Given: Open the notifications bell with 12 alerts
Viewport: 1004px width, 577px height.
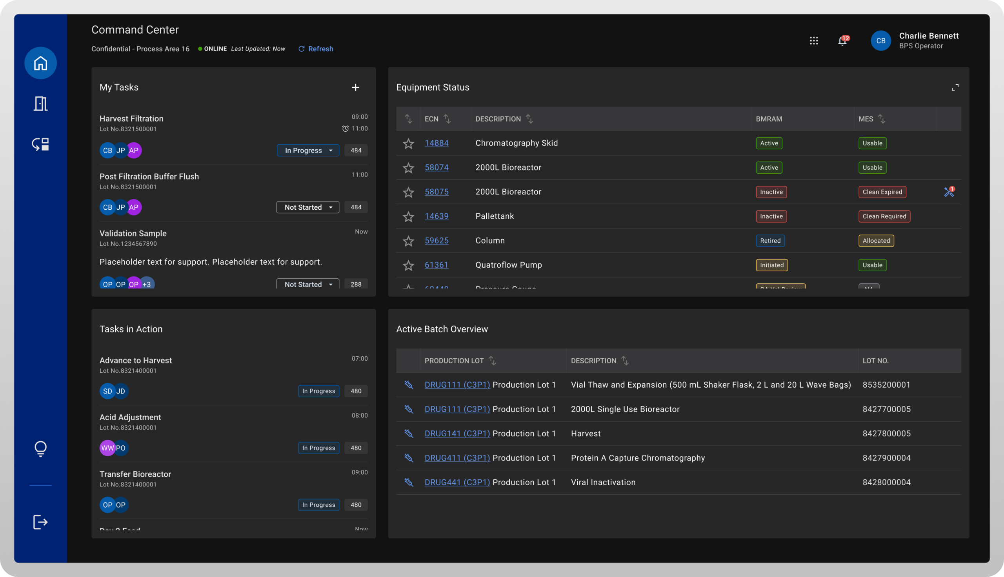Looking at the screenshot, I should [842, 41].
